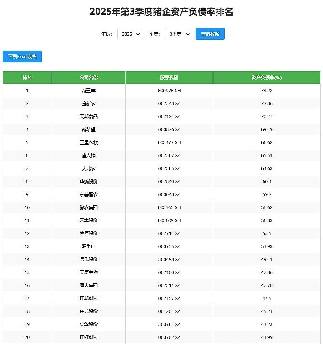Click stock code 002157.SZ

coord(169,298)
